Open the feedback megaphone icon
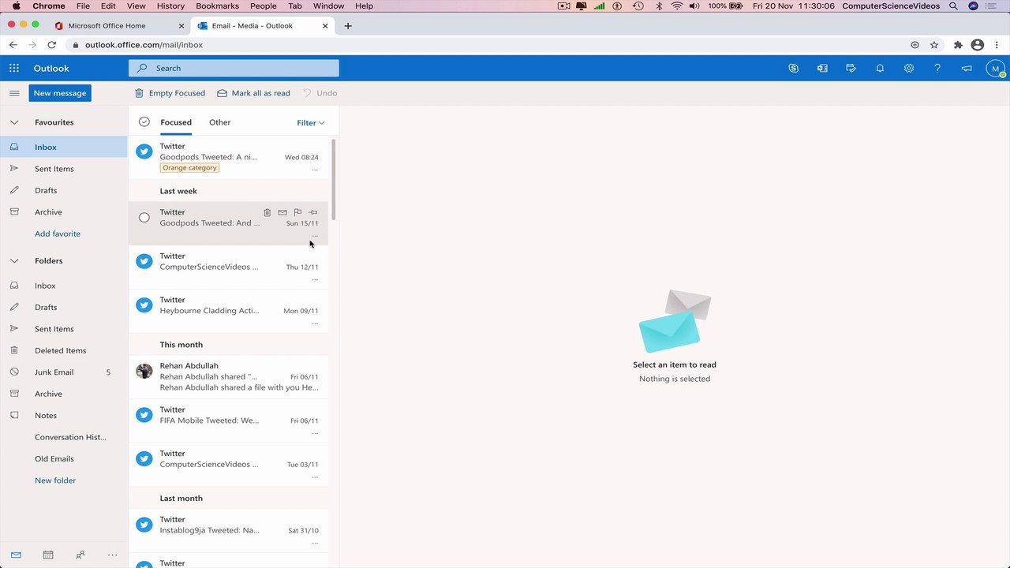Screen dimensions: 1010x568 coord(967,68)
